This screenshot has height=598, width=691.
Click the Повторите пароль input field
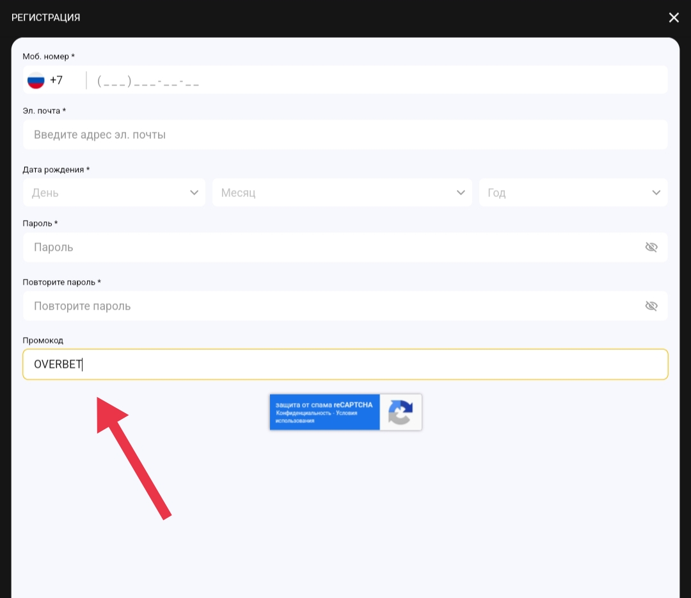point(333,306)
